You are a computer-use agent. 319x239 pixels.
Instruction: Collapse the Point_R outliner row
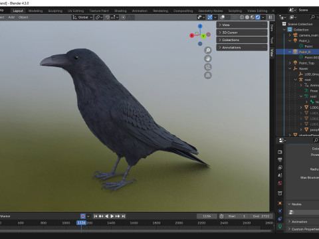290,52
